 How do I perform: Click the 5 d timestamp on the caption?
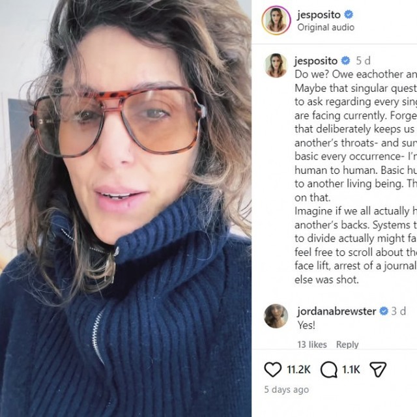tap(364, 61)
